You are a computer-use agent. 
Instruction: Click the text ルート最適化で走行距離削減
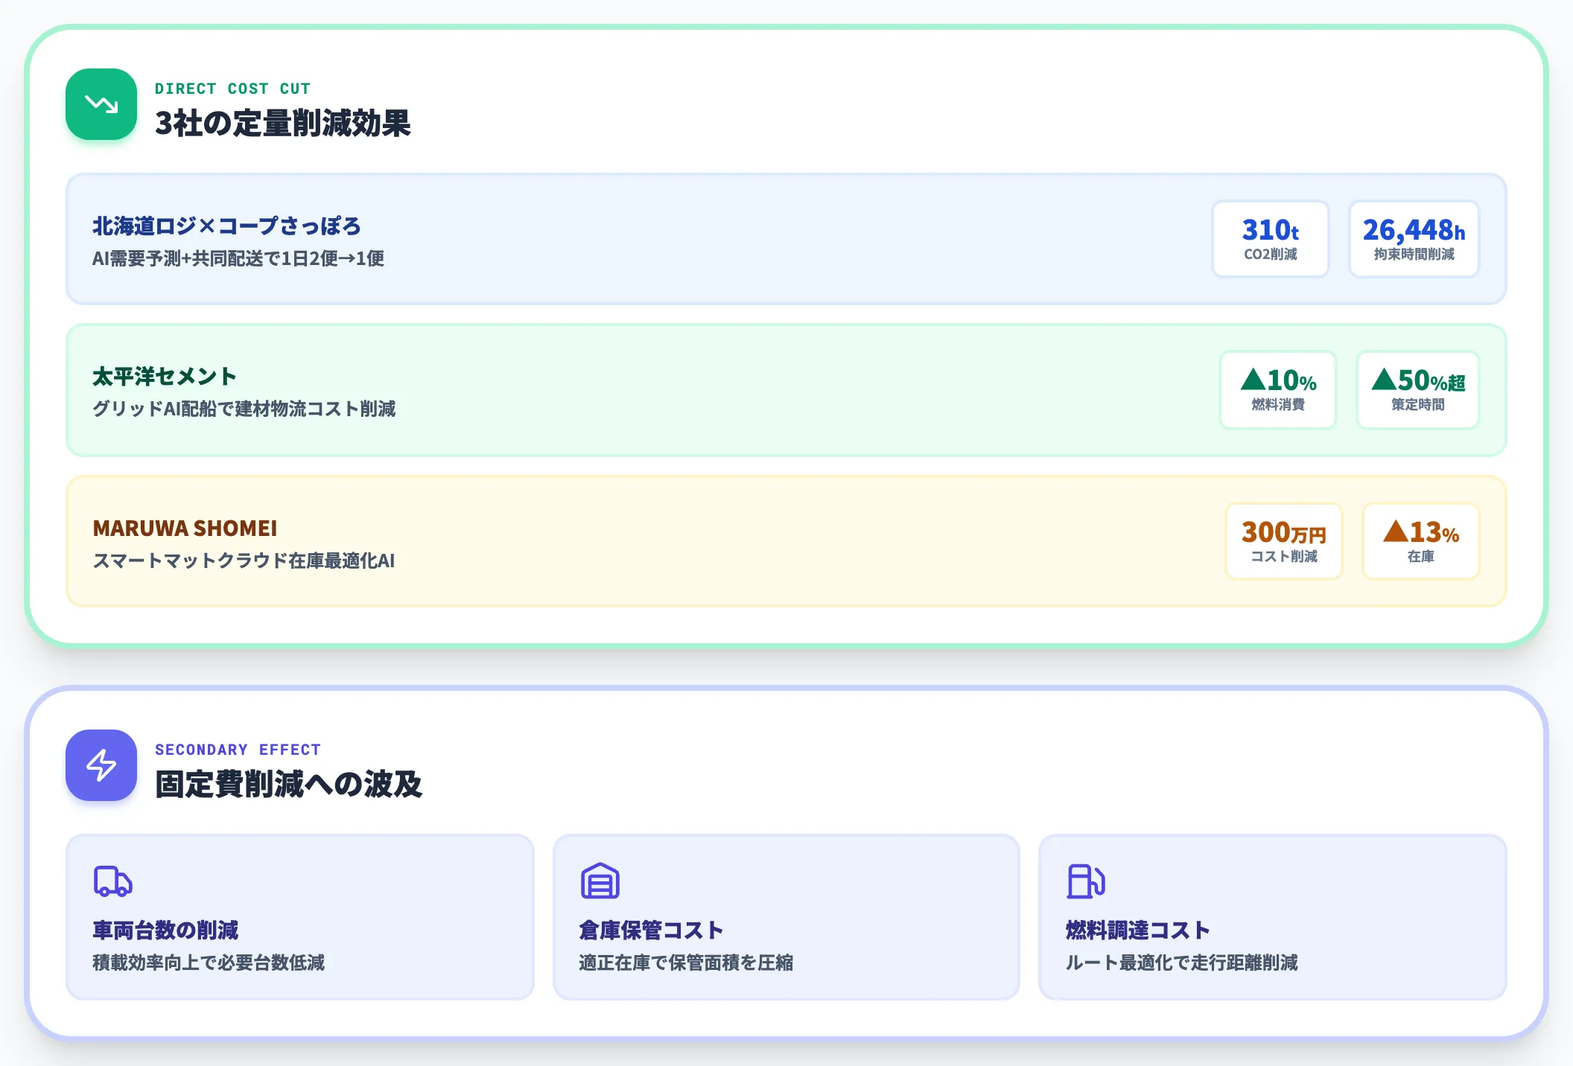pos(1181,963)
